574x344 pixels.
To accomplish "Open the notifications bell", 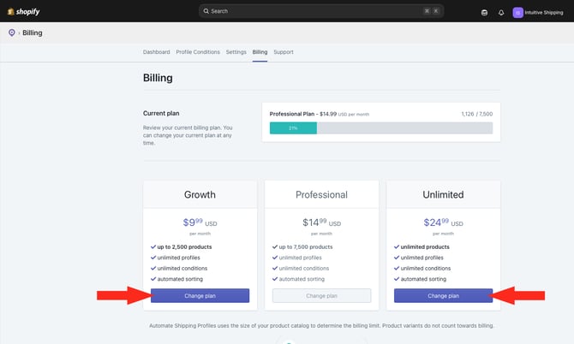I will (501, 13).
